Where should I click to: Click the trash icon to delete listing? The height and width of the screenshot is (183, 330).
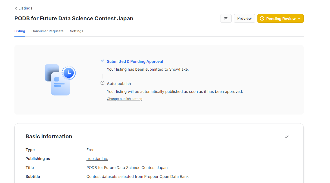[226, 18]
